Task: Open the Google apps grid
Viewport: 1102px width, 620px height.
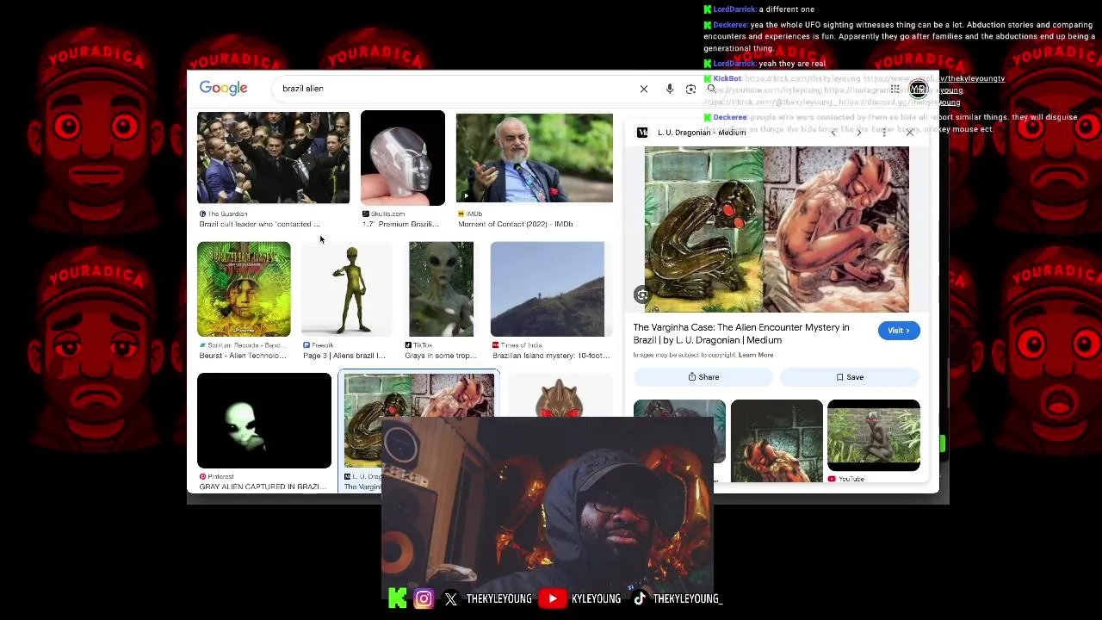Action: pyautogui.click(x=895, y=89)
